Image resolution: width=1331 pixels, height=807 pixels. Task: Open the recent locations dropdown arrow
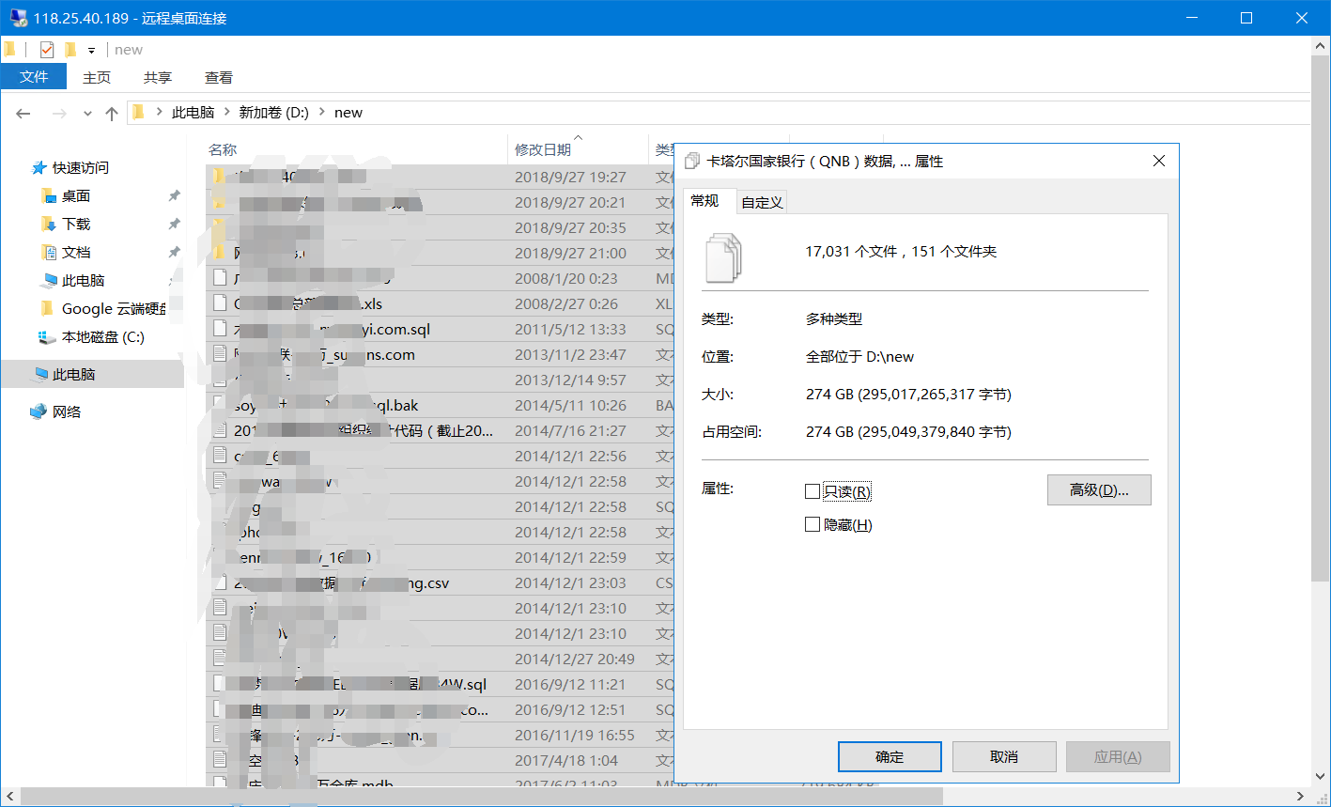point(87,113)
